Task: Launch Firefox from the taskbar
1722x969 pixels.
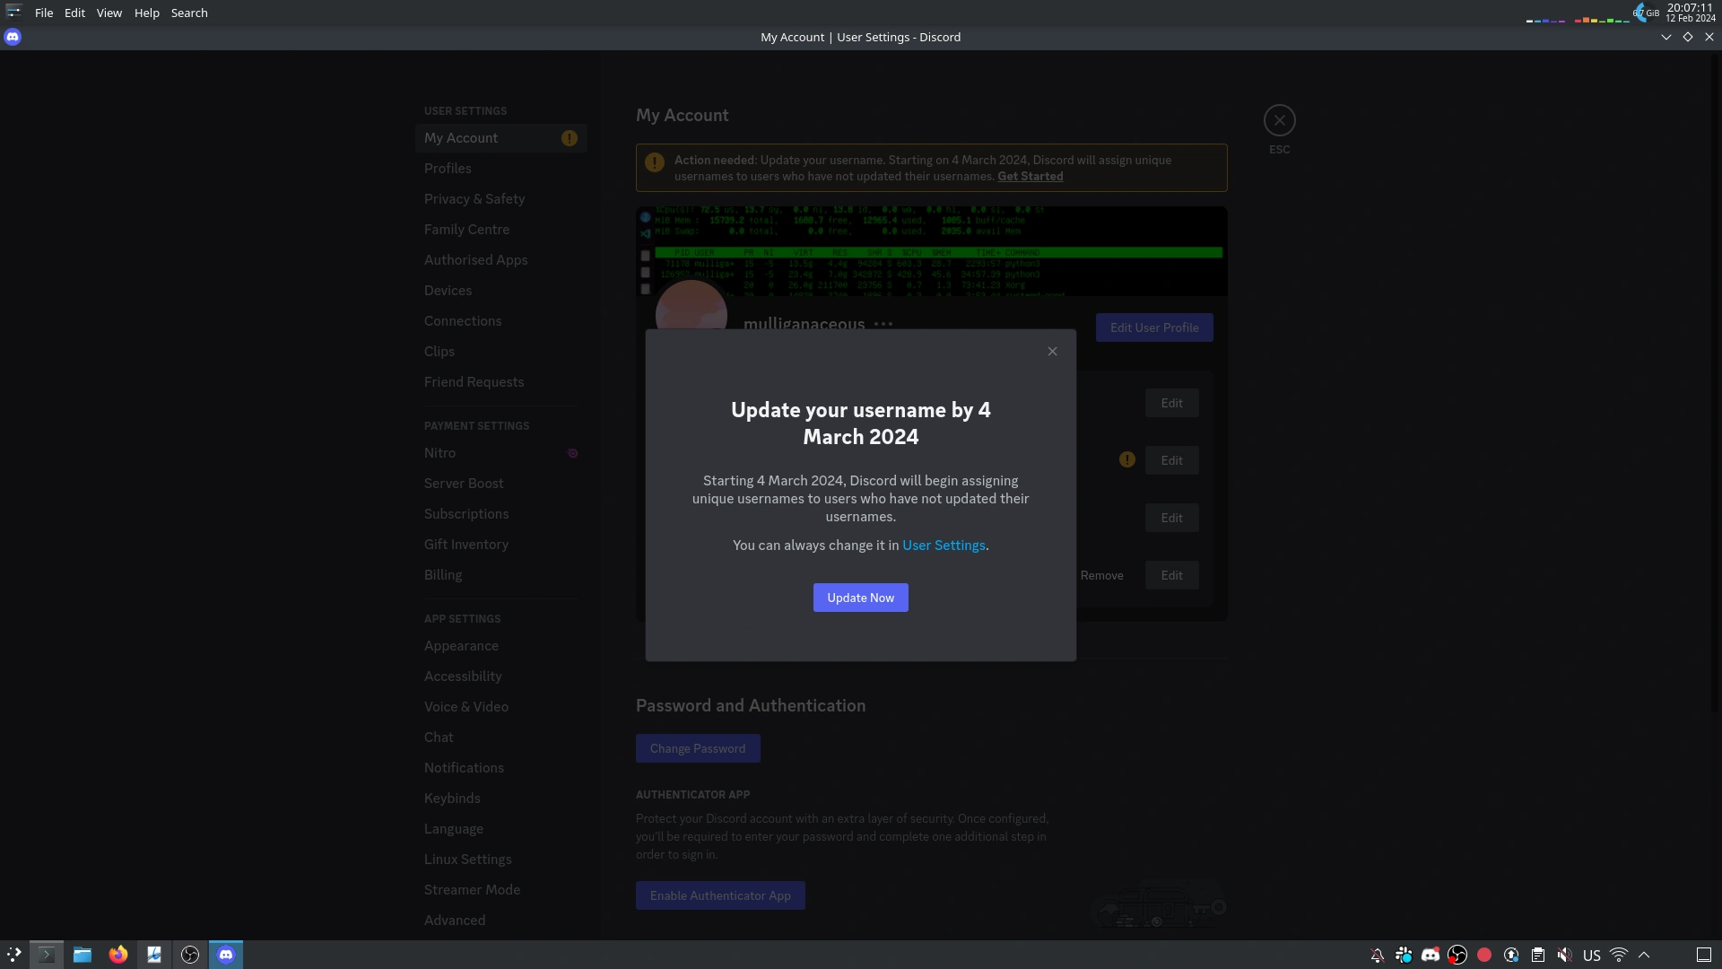Action: [x=118, y=955]
